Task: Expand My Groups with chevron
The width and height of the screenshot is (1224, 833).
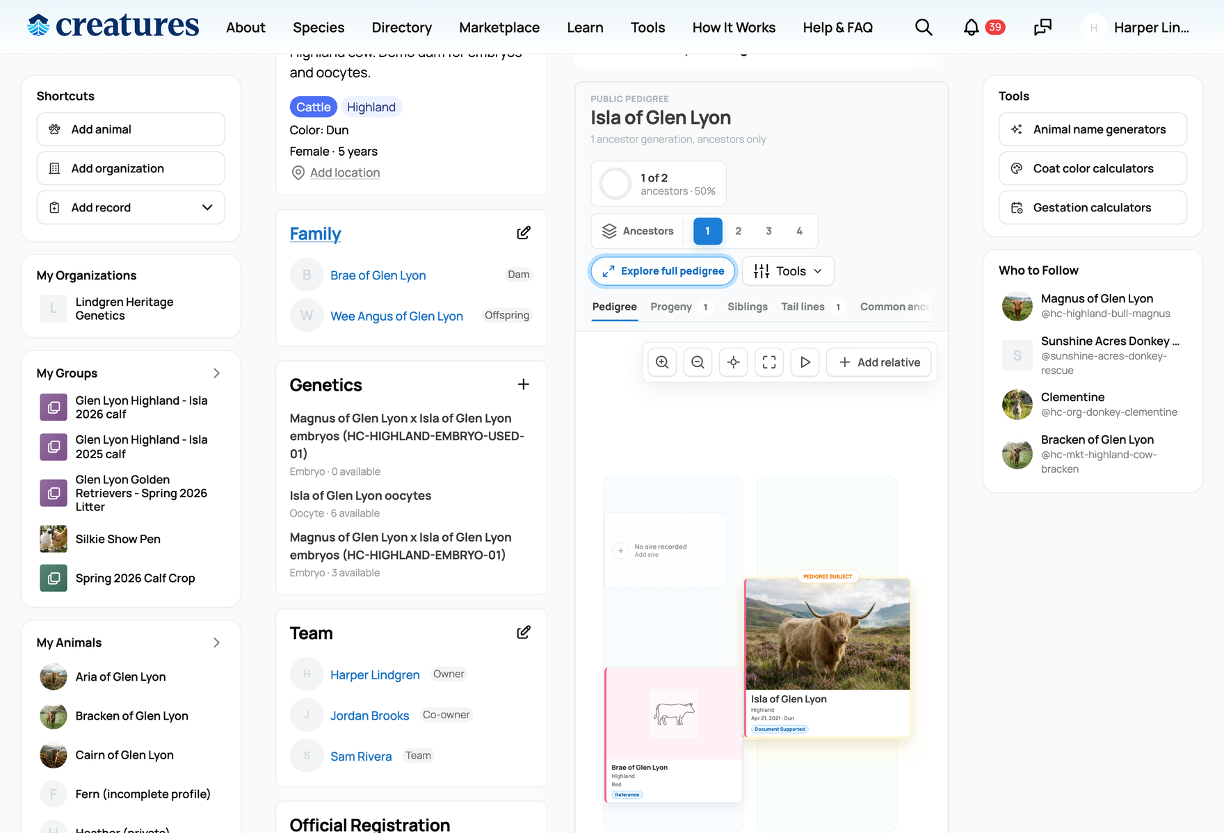Action: (x=216, y=373)
